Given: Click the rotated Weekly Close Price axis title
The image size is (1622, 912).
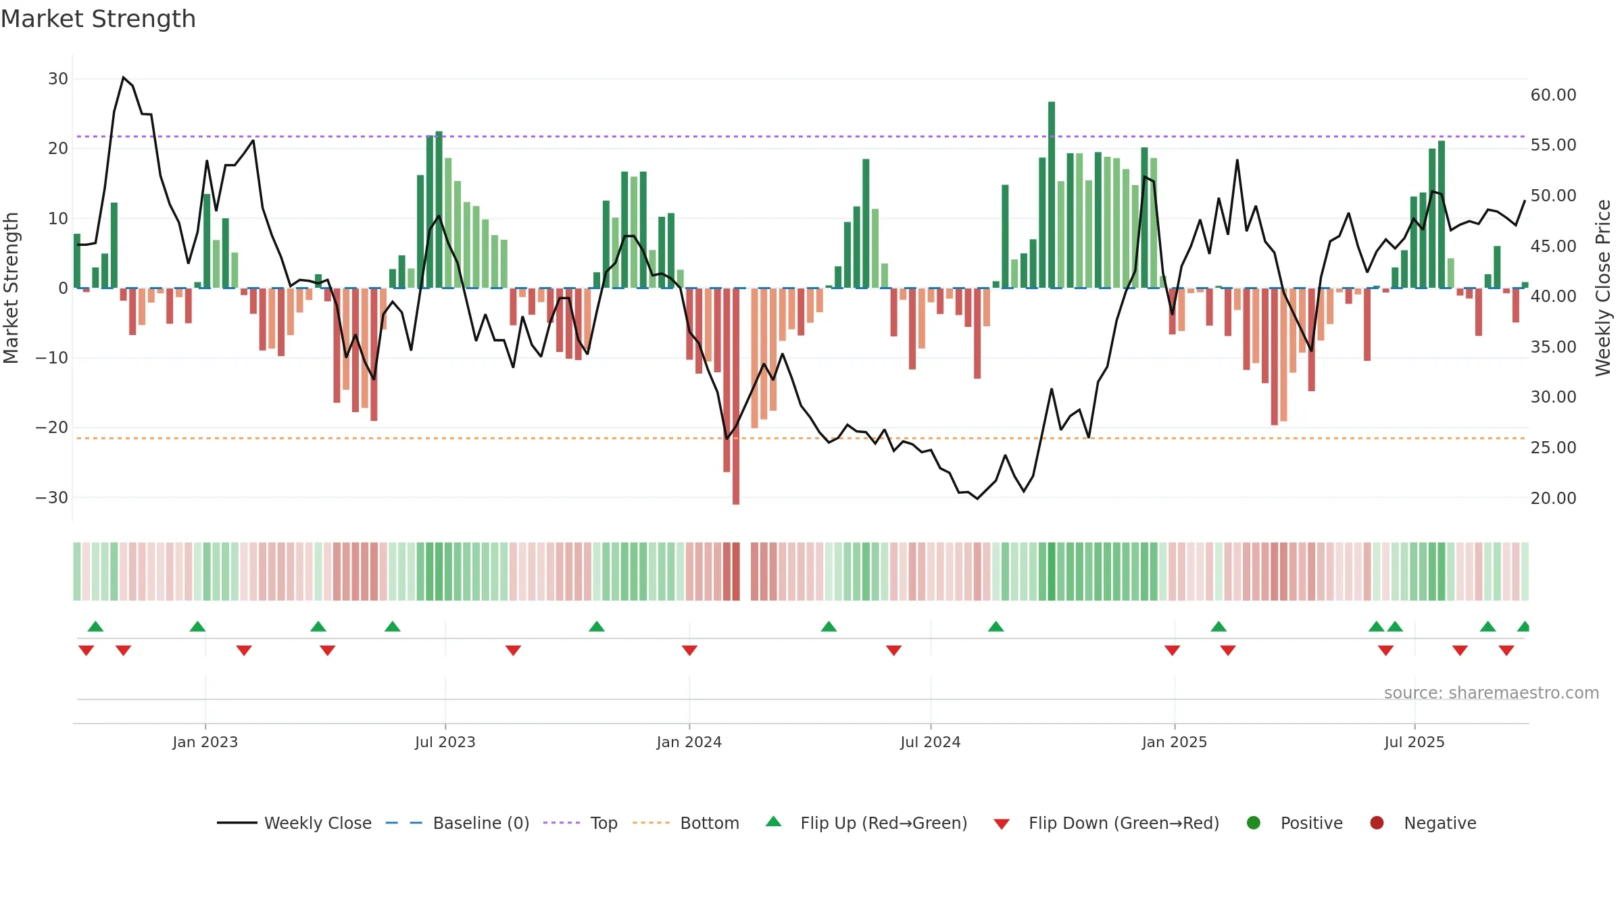Looking at the screenshot, I should point(1604,288).
